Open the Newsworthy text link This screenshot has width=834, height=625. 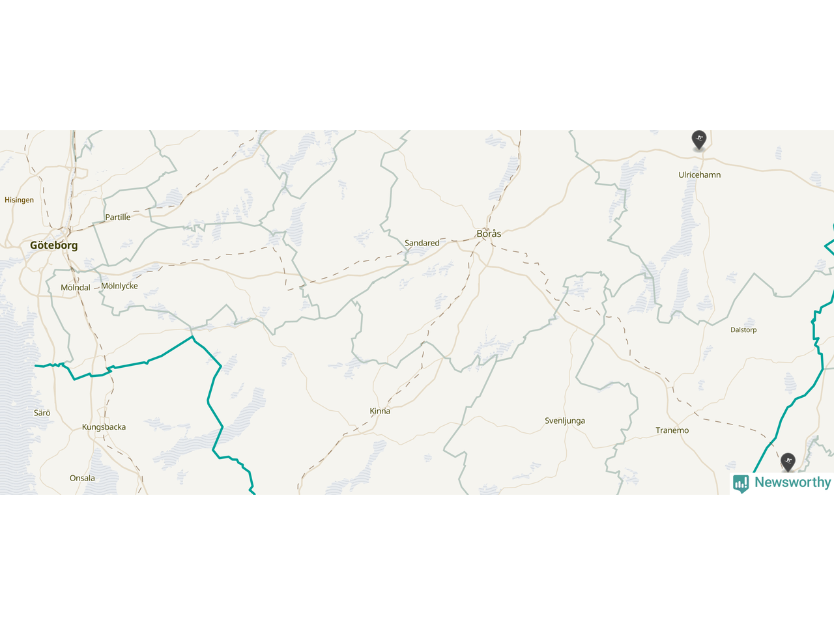coord(792,482)
